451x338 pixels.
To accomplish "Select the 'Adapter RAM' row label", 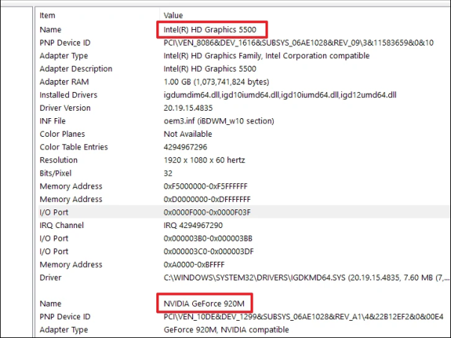I will point(64,82).
